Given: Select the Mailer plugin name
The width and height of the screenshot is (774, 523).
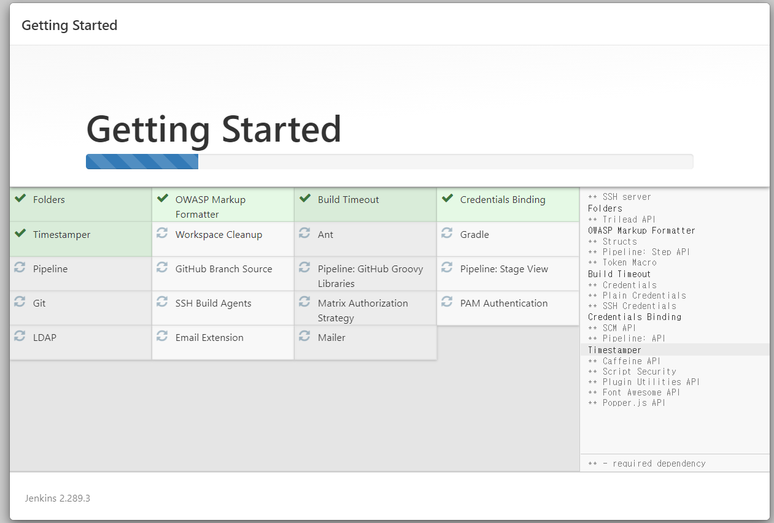Looking at the screenshot, I should [x=331, y=338].
